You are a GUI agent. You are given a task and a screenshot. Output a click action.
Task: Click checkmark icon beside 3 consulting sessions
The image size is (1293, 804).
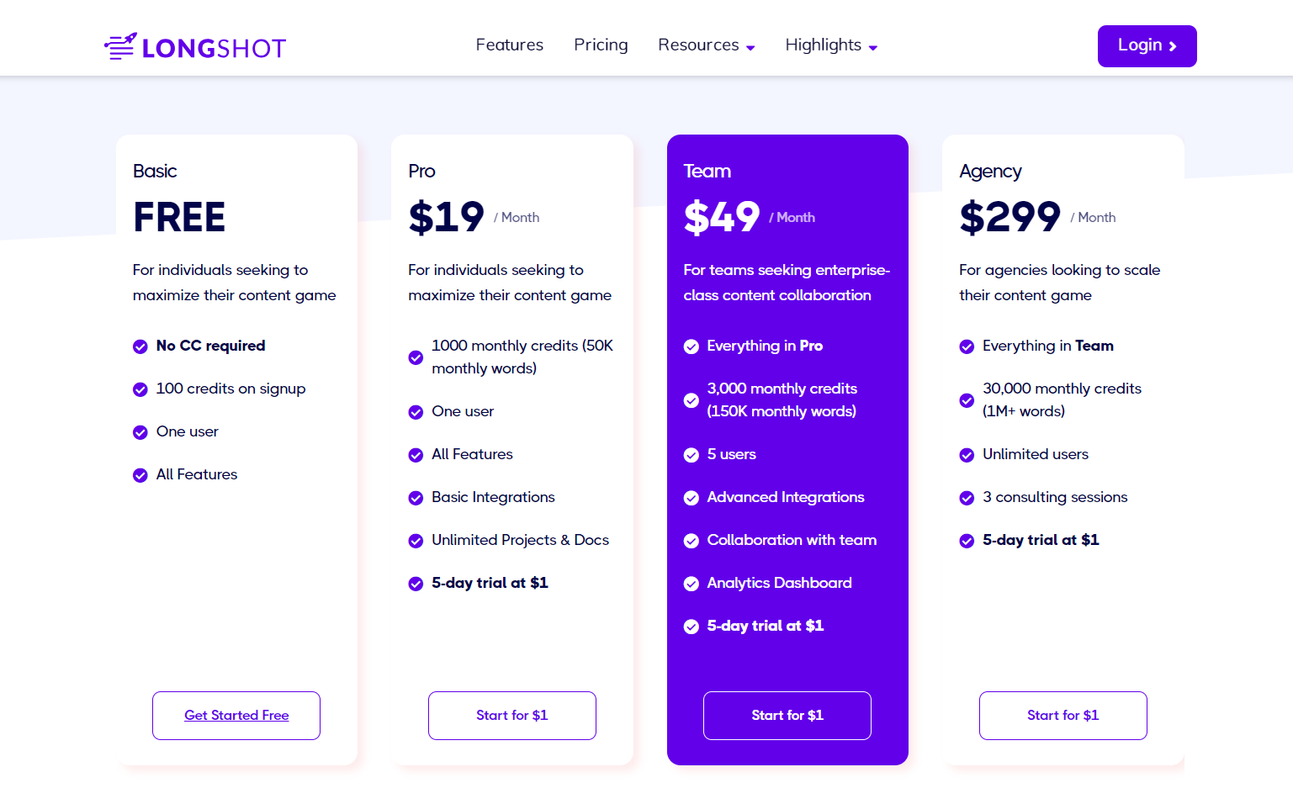coord(967,498)
